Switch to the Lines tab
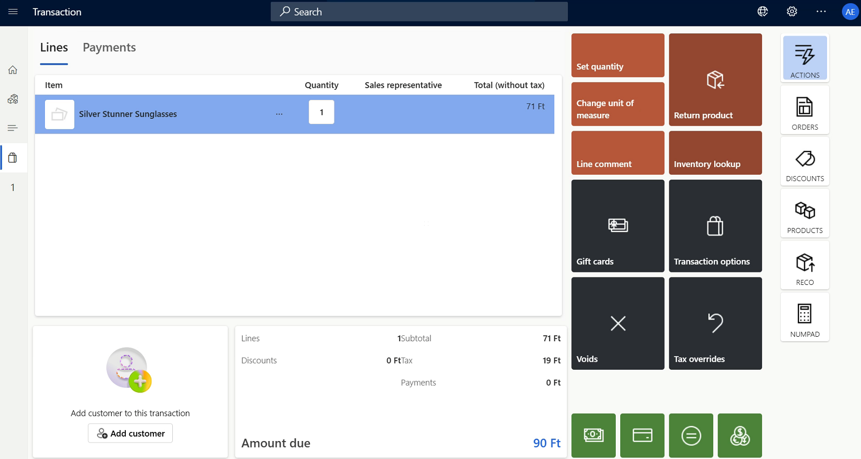This screenshot has width=861, height=459. 54,47
